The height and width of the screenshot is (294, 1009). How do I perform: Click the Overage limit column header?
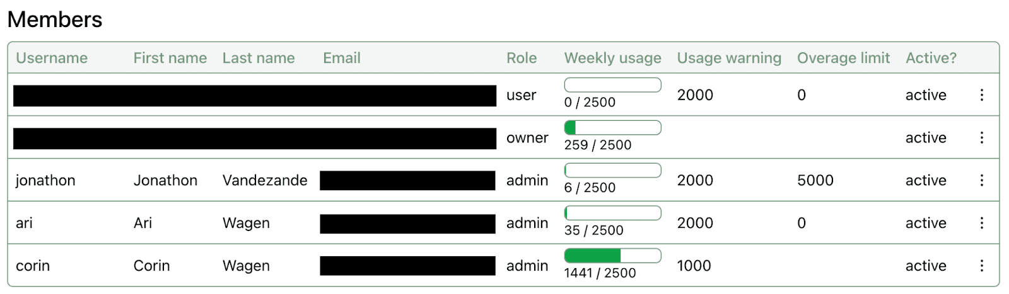[x=843, y=58]
